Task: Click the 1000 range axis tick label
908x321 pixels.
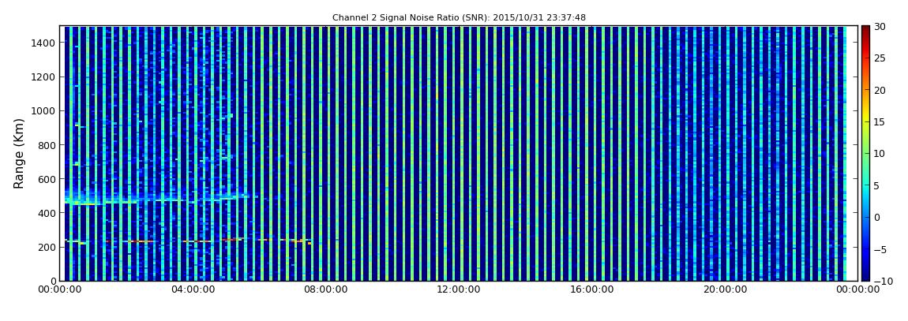Action: click(44, 111)
